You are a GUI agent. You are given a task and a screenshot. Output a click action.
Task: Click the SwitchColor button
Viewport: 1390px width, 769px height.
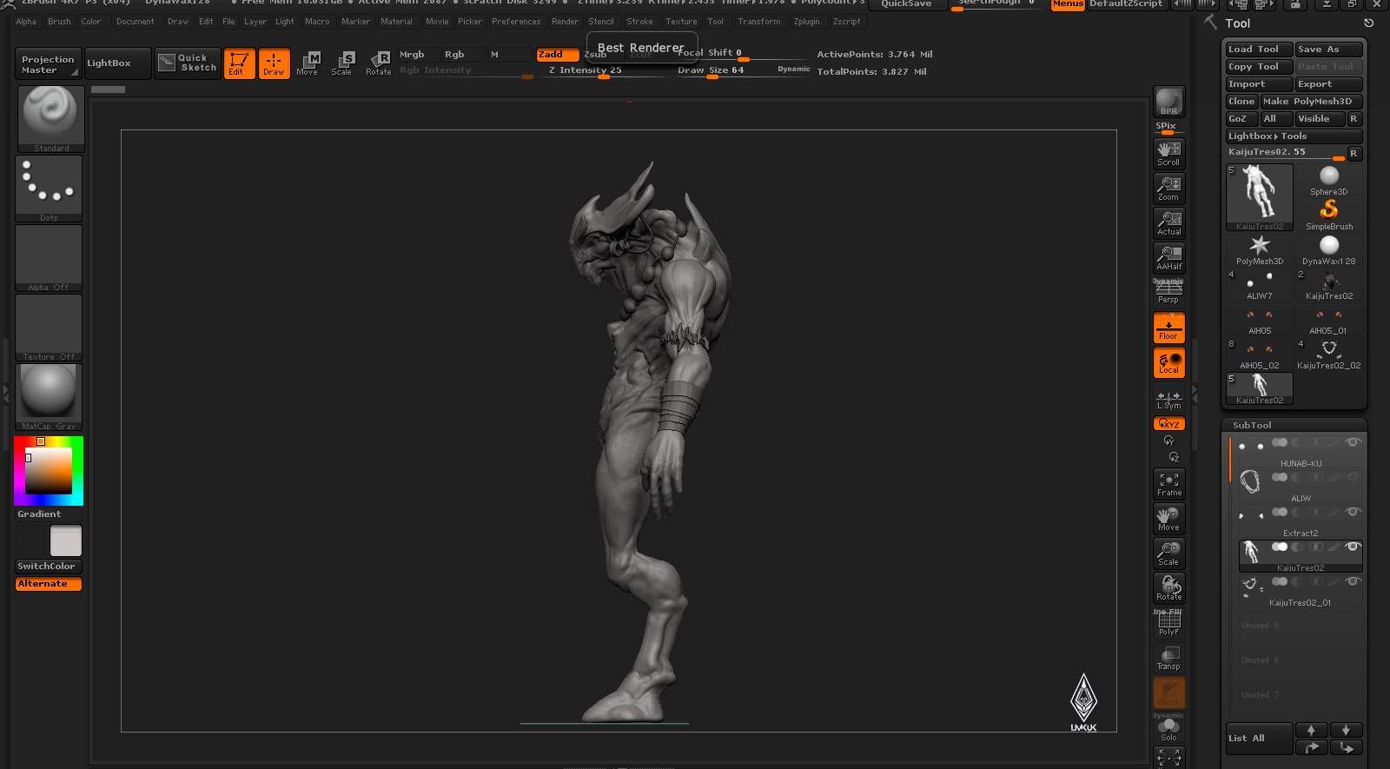(48, 567)
